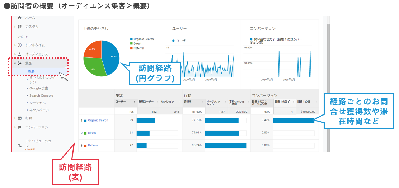Viewport: 399px width, 188px height.
Task: Expand the キャンペーン submenu arrow
Action: [x=27, y=110]
